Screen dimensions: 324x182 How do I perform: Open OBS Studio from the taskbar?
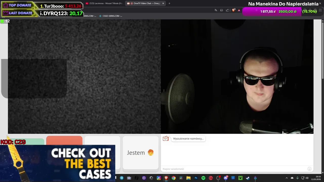(x=218, y=178)
